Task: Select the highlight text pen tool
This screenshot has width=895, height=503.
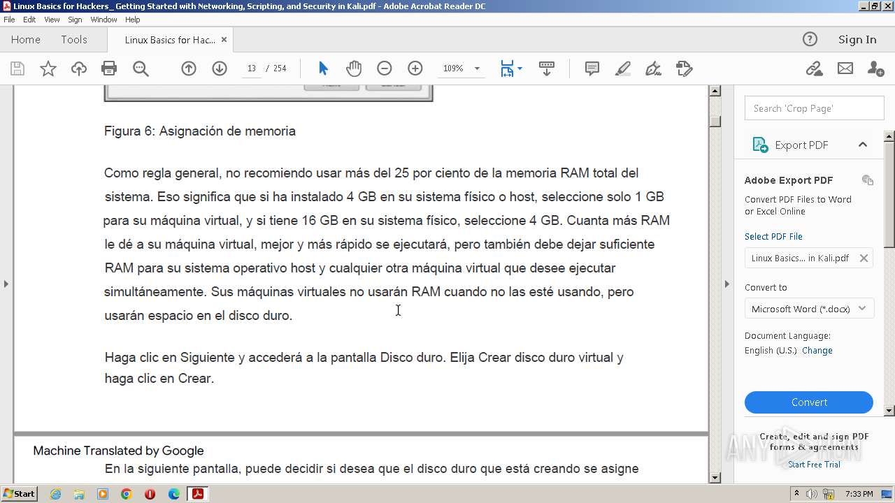Action: coord(623,68)
